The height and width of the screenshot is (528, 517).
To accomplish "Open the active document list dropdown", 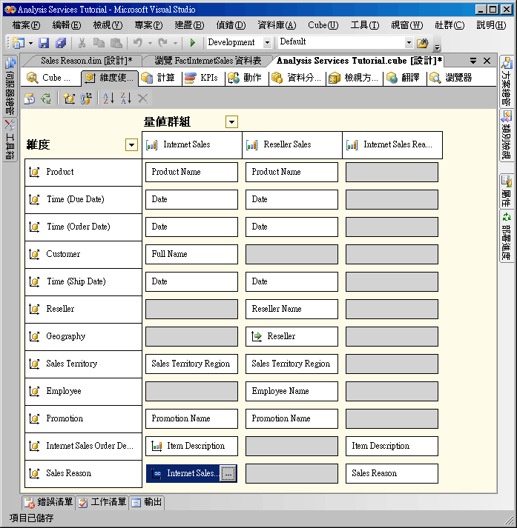I will point(473,61).
